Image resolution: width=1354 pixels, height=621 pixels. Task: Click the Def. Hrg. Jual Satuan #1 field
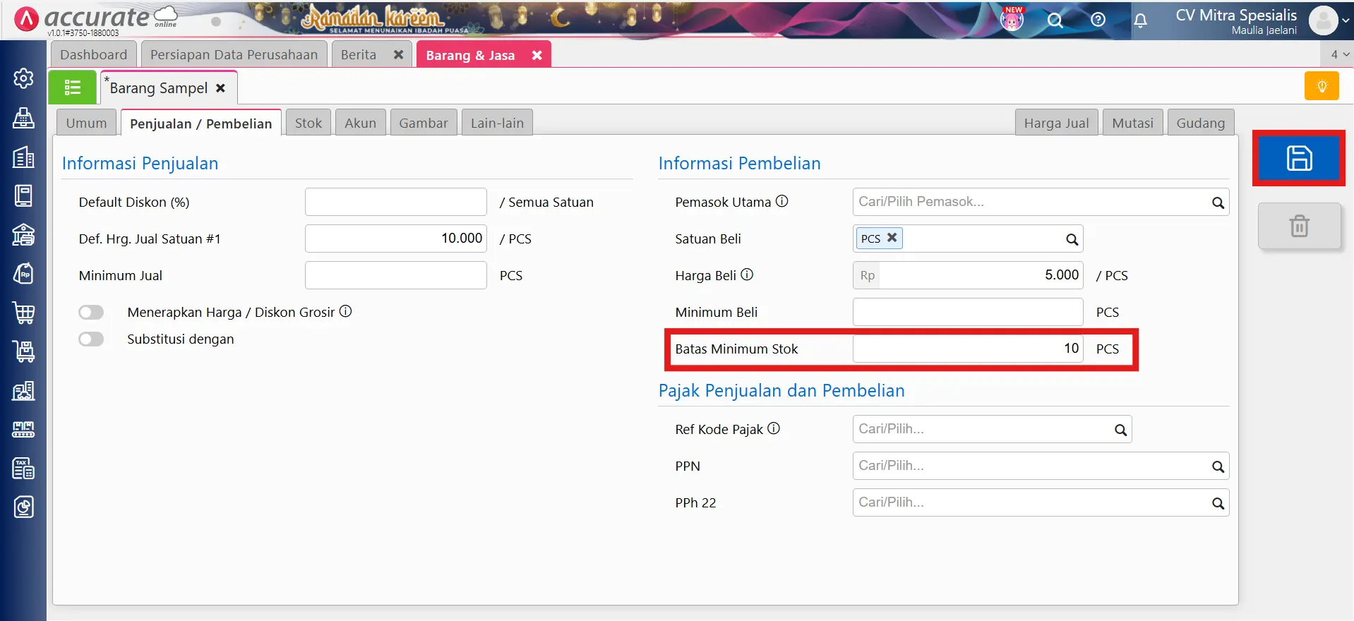(x=396, y=239)
